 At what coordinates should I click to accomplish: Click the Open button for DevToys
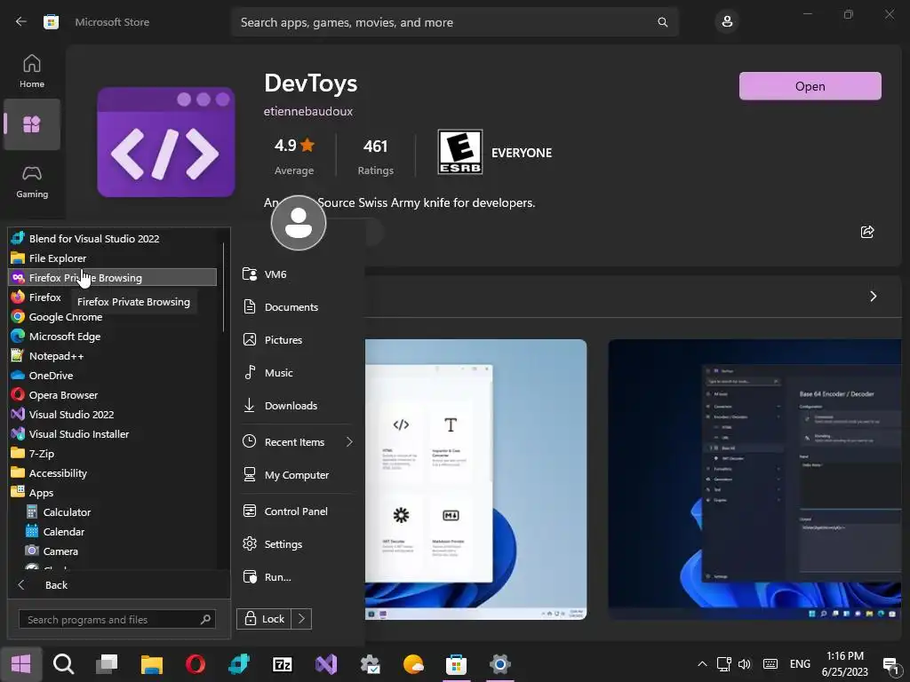pyautogui.click(x=810, y=86)
